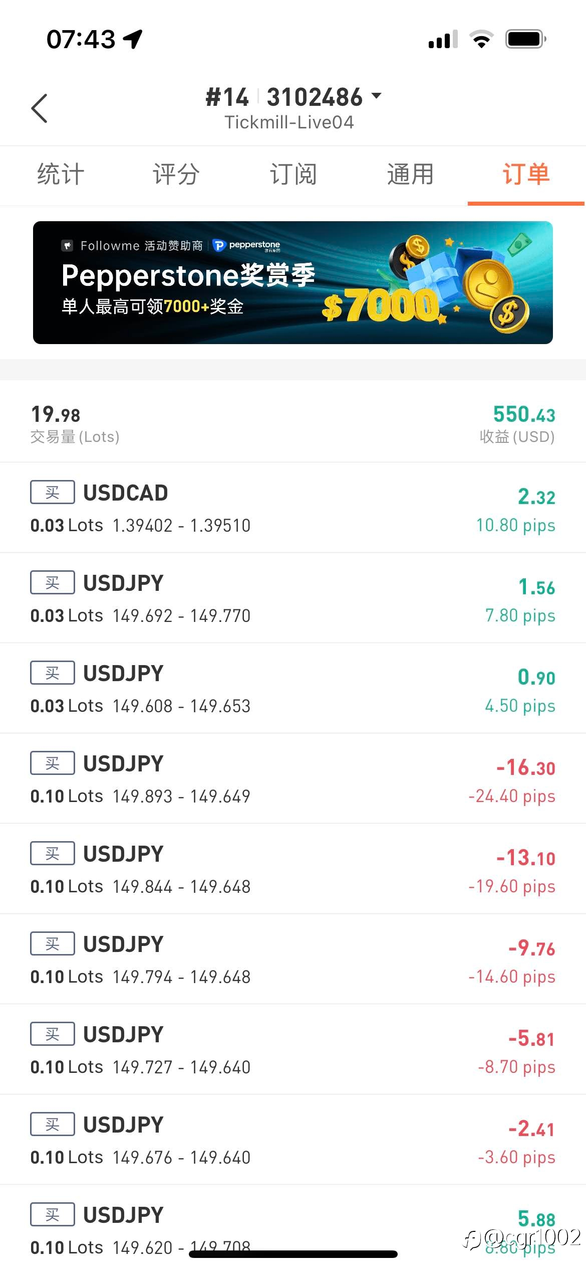Select the 订阅 tab
586x1270 pixels.
tap(293, 175)
